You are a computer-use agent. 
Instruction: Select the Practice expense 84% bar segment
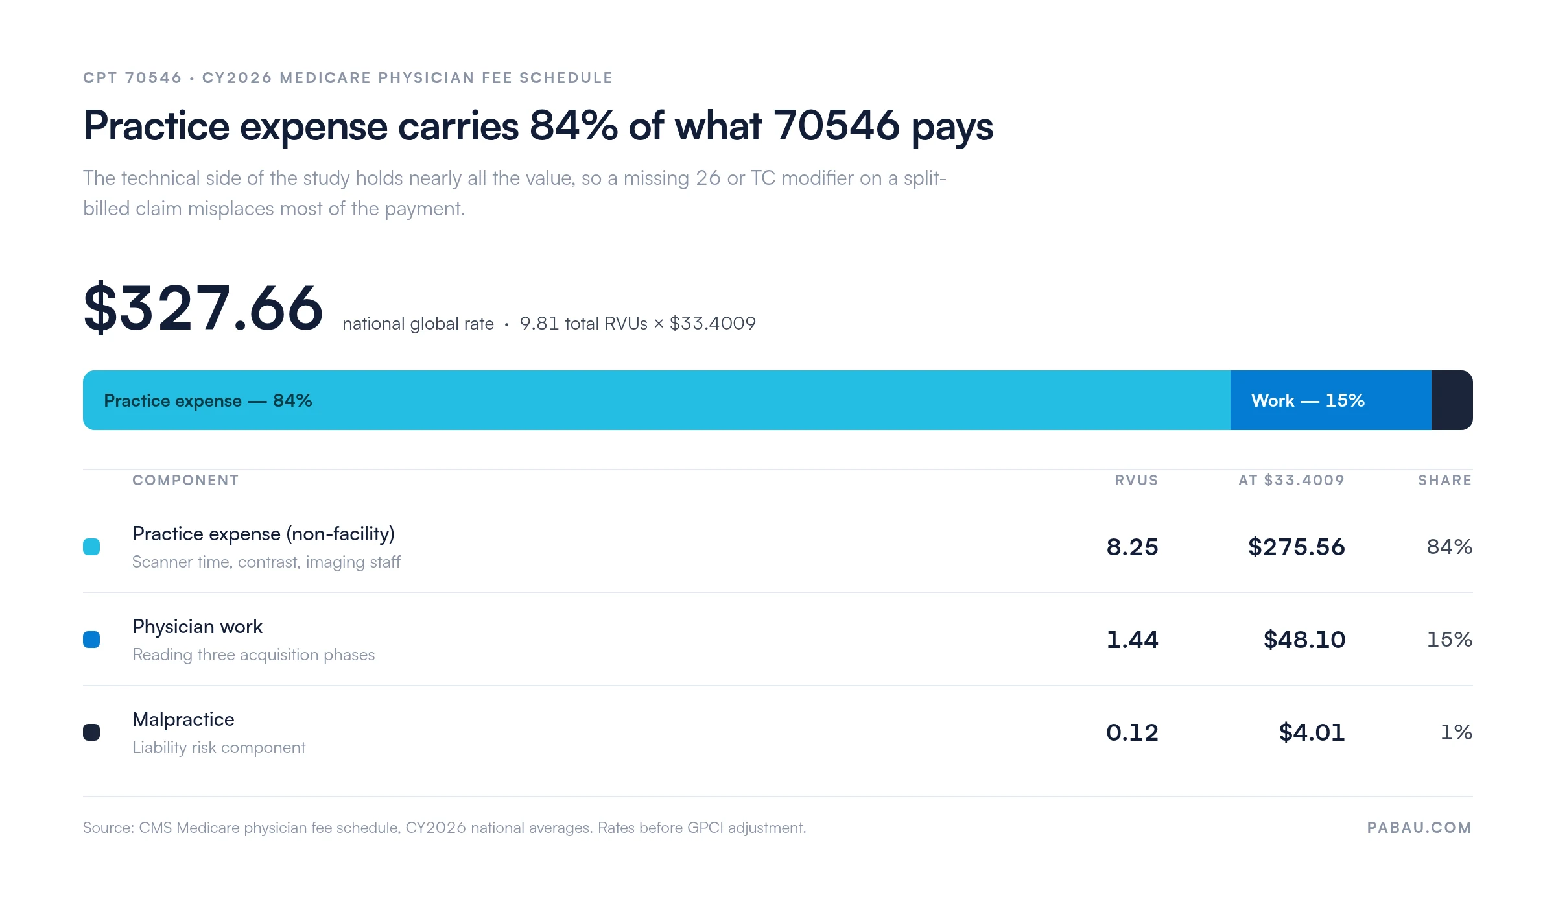click(657, 400)
